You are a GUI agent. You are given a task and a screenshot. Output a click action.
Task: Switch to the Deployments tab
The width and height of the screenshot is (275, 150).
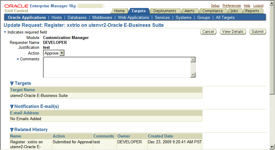click(x=165, y=11)
